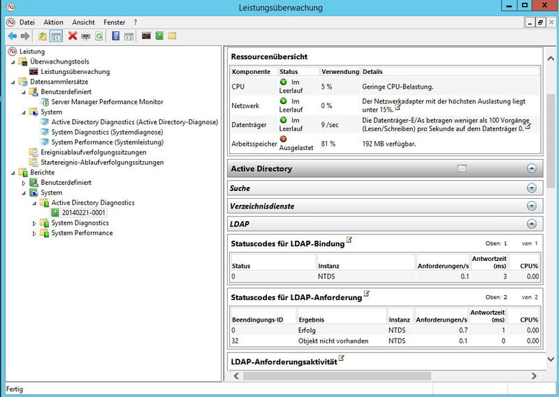Click the green report toolbar icon
This screenshot has width=559, height=397.
(159, 36)
